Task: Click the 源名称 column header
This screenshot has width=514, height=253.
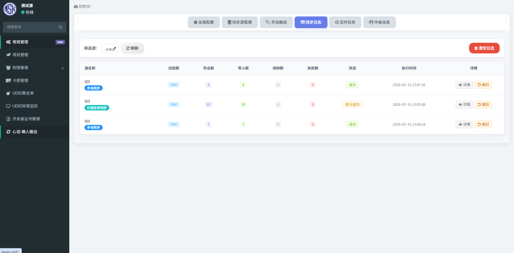Action: tap(90, 68)
